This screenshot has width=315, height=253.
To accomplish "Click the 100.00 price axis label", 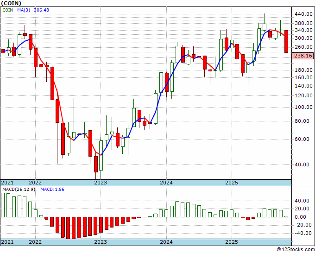I will pyautogui.click(x=303, y=108).
